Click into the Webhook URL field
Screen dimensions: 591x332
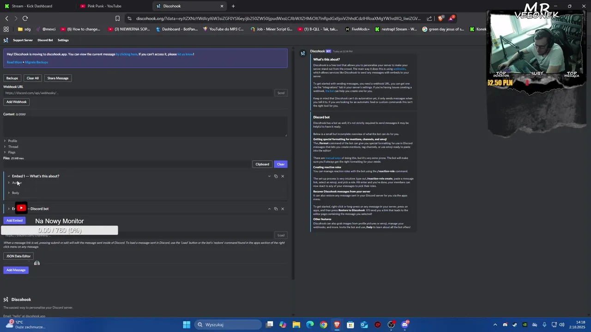138,93
